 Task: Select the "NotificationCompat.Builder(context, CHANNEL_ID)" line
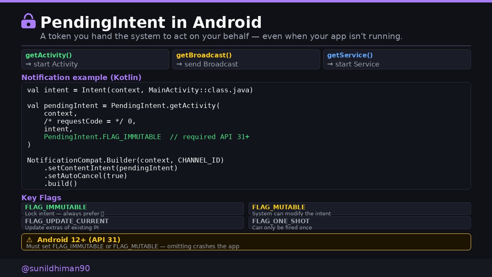coord(125,160)
